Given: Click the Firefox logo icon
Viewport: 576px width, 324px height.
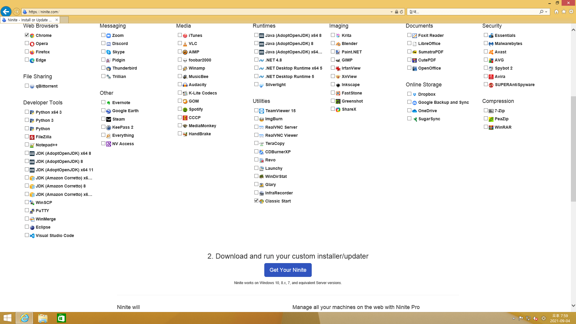Looking at the screenshot, I should click(32, 52).
